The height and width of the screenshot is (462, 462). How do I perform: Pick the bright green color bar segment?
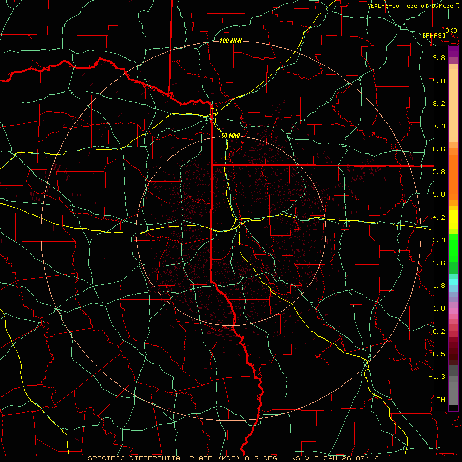[x=453, y=247]
